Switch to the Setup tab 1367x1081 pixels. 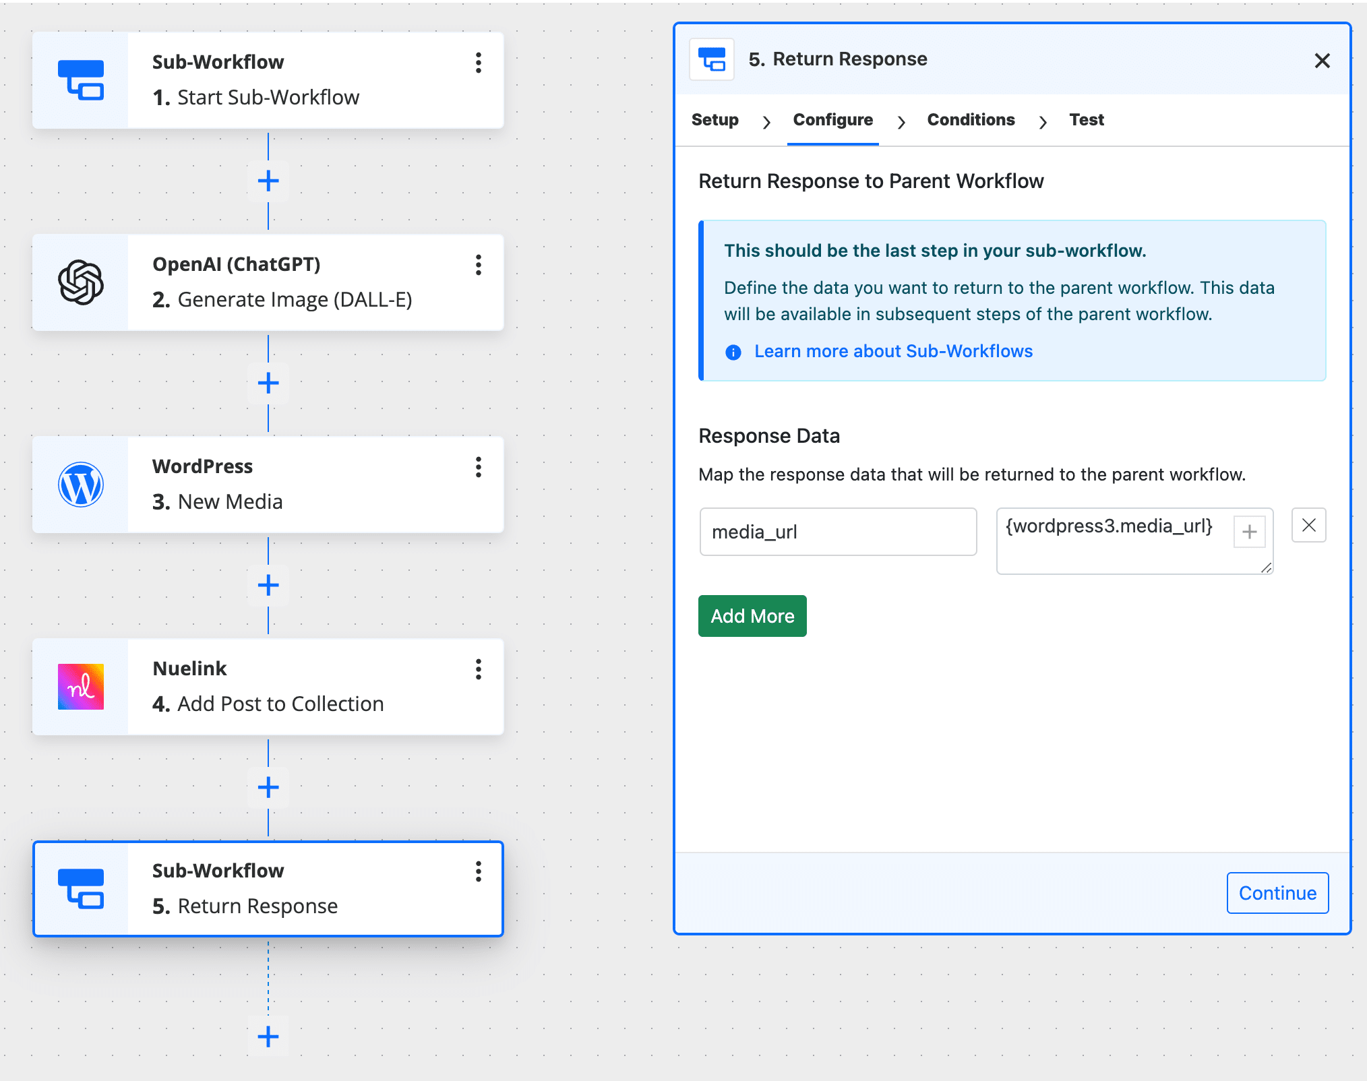pos(715,120)
